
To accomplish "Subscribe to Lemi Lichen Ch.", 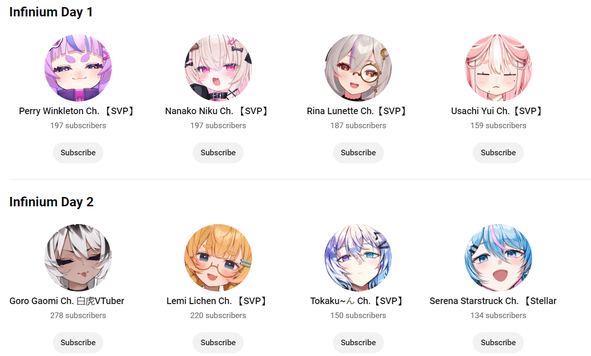I will [218, 342].
